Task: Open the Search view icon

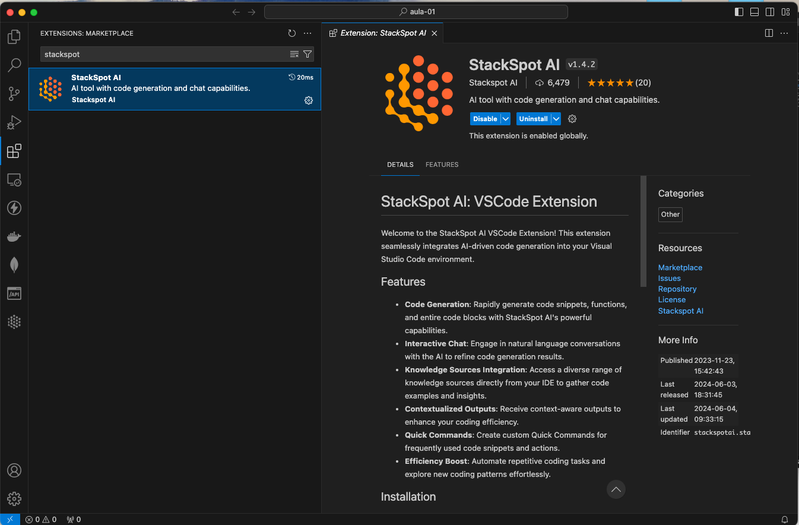Action: [14, 65]
